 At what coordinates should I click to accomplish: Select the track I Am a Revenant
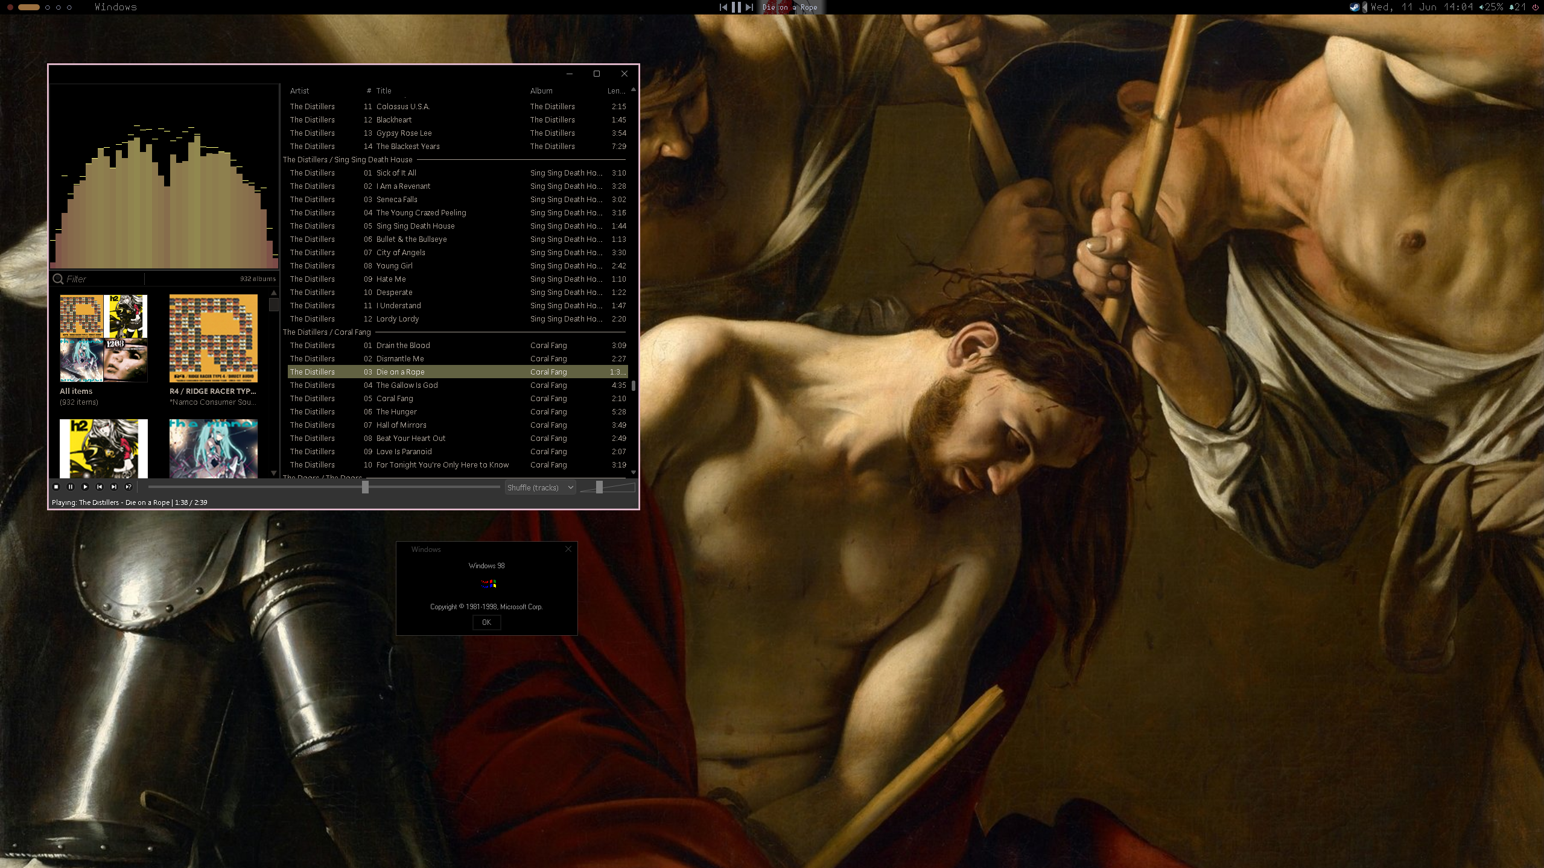click(457, 186)
